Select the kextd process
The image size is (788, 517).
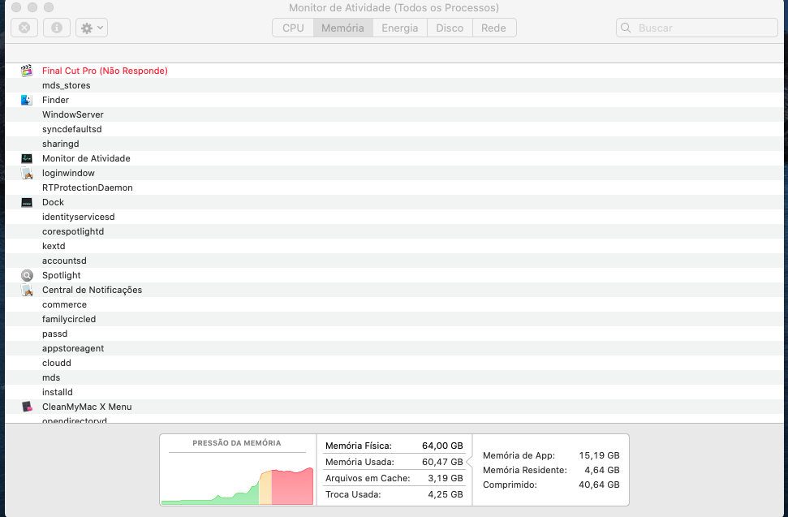54,246
